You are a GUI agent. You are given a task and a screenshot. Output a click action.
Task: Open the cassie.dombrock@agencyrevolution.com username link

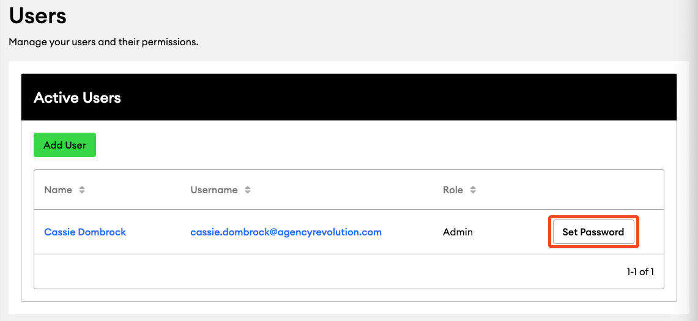(x=286, y=232)
